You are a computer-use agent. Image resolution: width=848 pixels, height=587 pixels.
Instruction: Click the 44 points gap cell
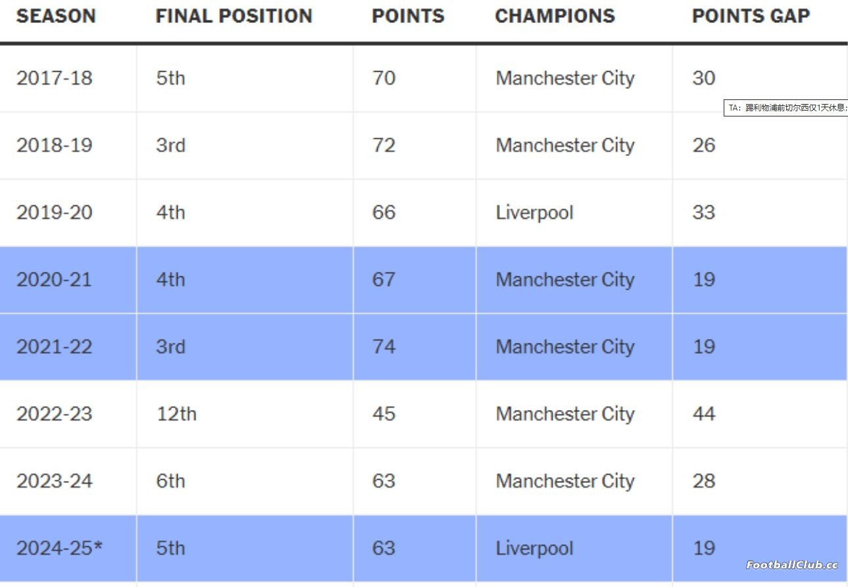[760, 414]
